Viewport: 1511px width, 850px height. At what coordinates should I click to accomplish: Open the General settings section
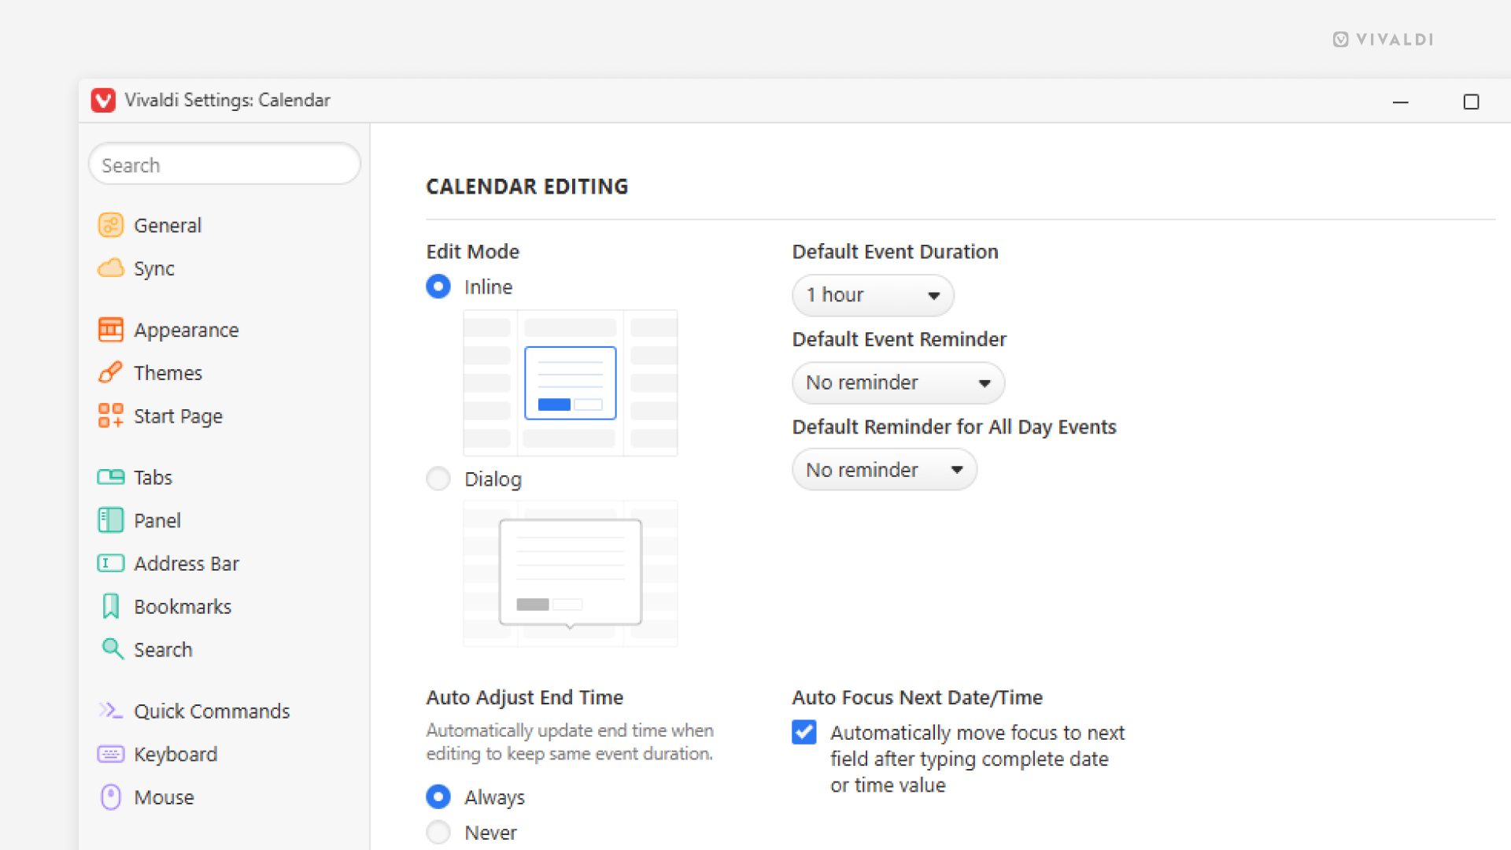pyautogui.click(x=168, y=226)
